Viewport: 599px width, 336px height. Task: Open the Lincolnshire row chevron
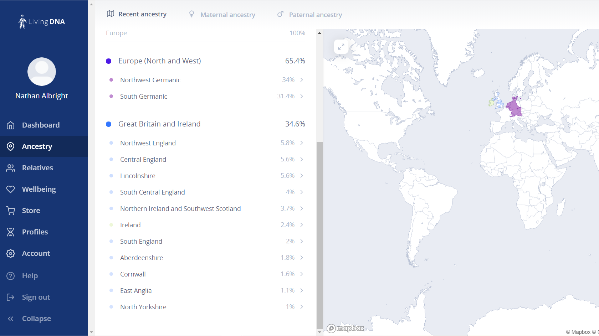pyautogui.click(x=302, y=176)
